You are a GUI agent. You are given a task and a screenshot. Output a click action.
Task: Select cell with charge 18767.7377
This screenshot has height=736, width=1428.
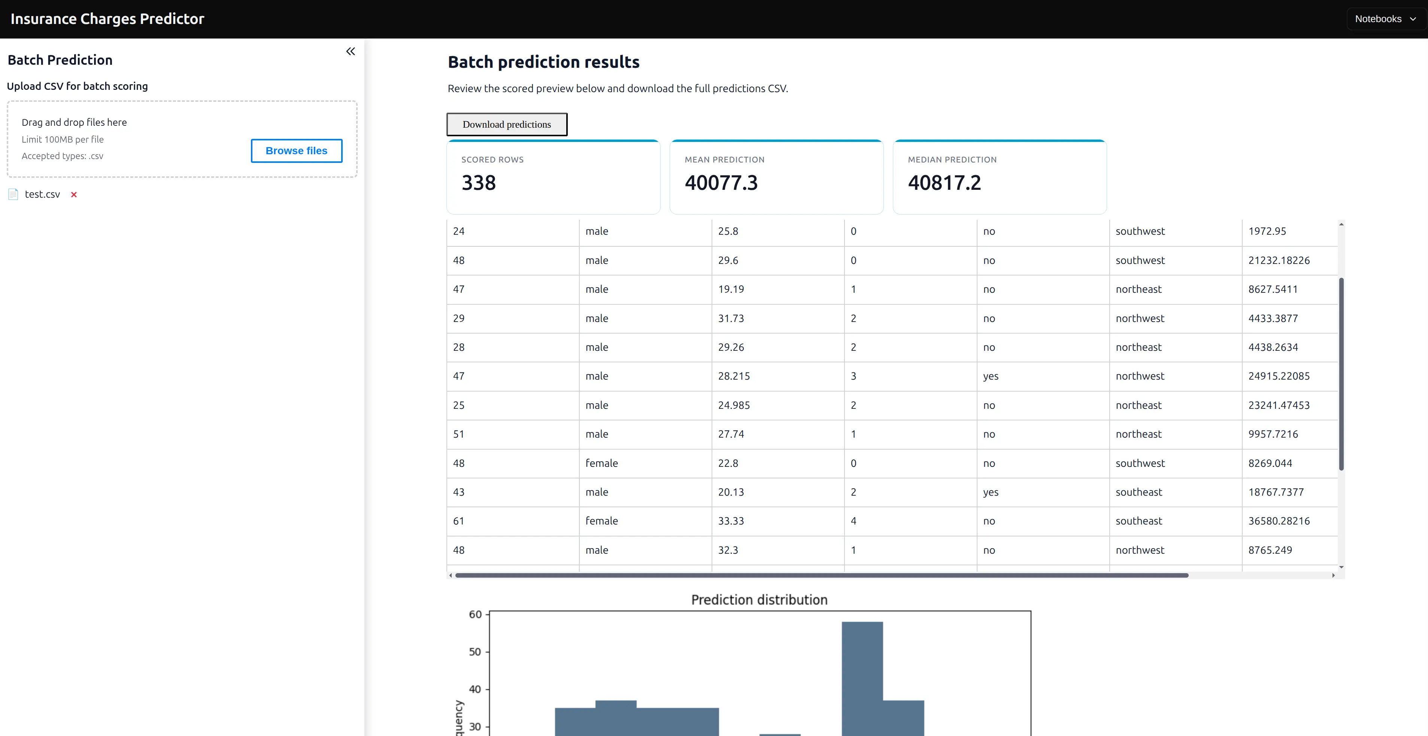tap(1289, 492)
